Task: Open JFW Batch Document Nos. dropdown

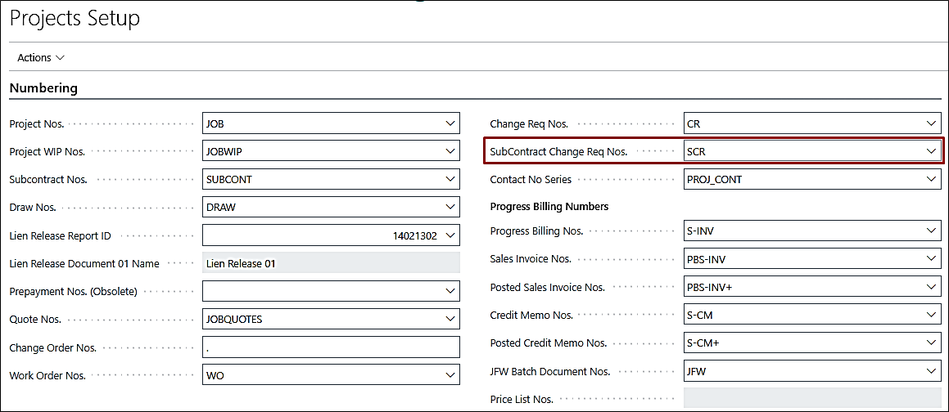Action: pos(930,371)
